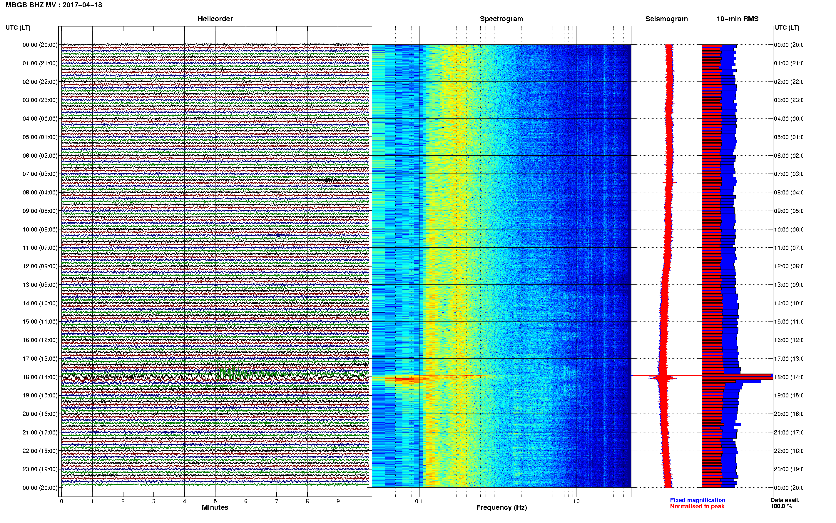This screenshot has height=523, width=836.
Task: Click the Helicorder panel heading
Action: pos(215,19)
